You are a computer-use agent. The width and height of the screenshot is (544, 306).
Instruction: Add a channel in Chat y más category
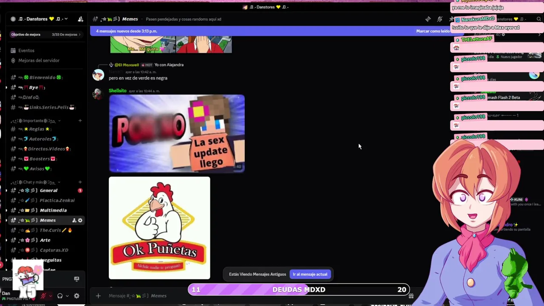click(80, 182)
